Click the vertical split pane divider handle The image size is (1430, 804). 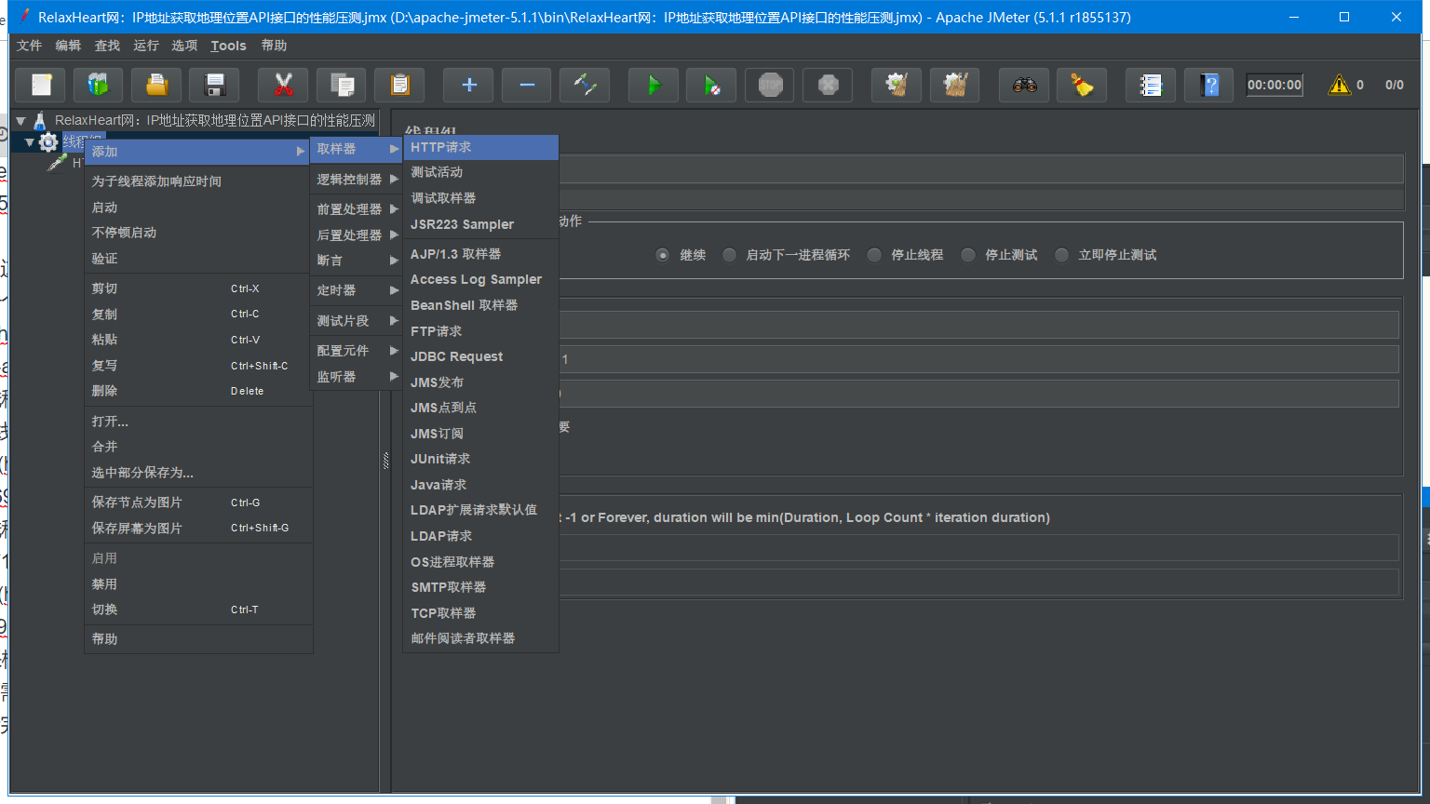385,461
